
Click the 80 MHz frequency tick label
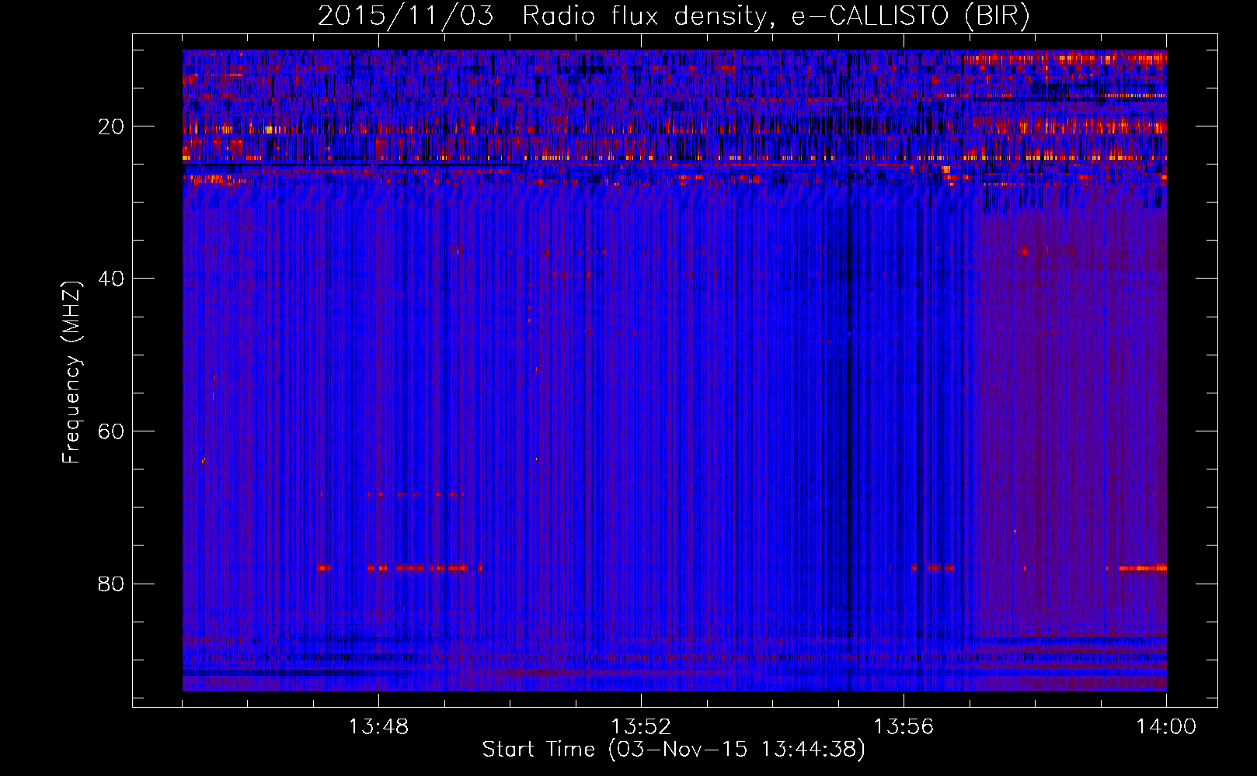pos(112,584)
